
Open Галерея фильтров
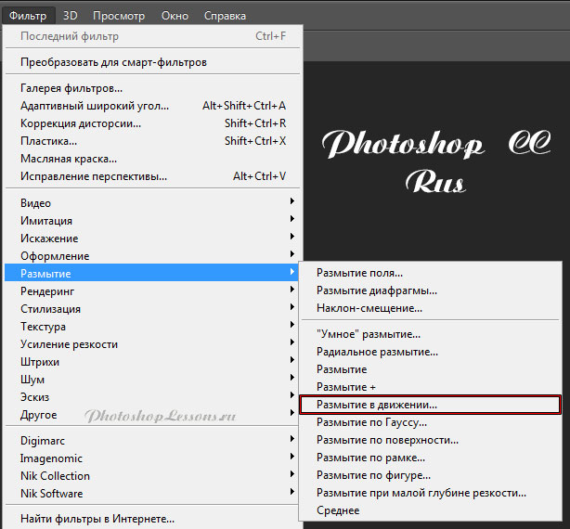[152, 88]
